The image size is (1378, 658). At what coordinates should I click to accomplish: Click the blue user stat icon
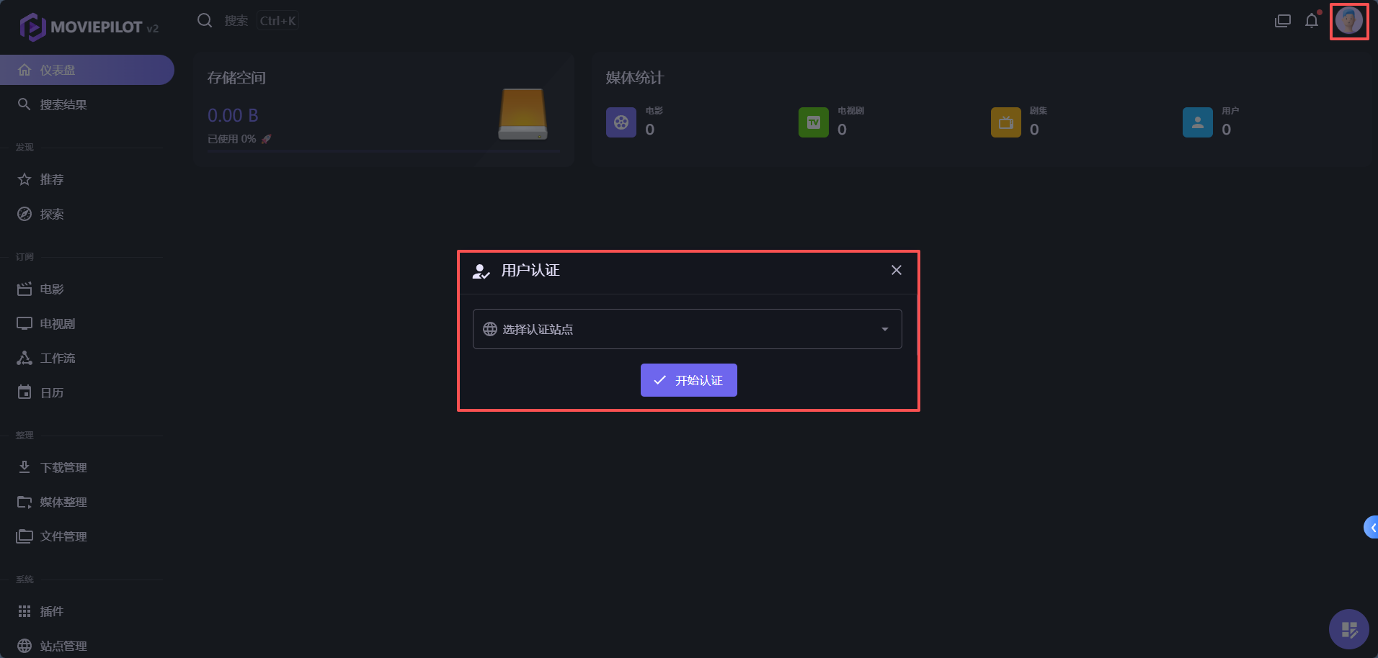[x=1197, y=122]
